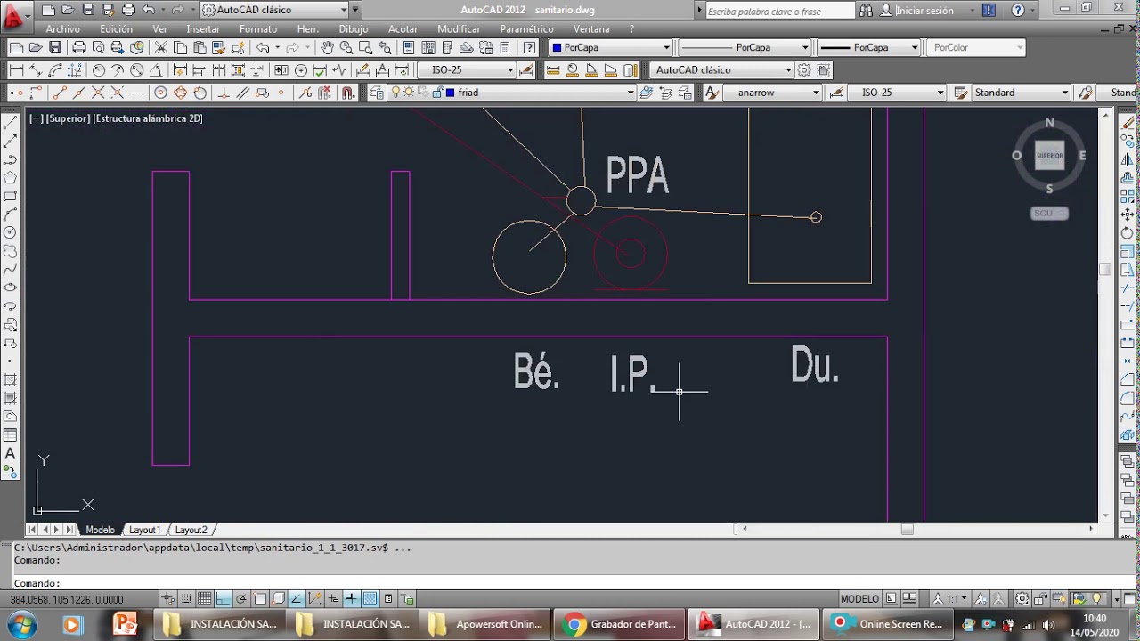Viewport: 1140px width, 641px height.
Task: Choose Snap to Quadrant icon
Action: (181, 93)
